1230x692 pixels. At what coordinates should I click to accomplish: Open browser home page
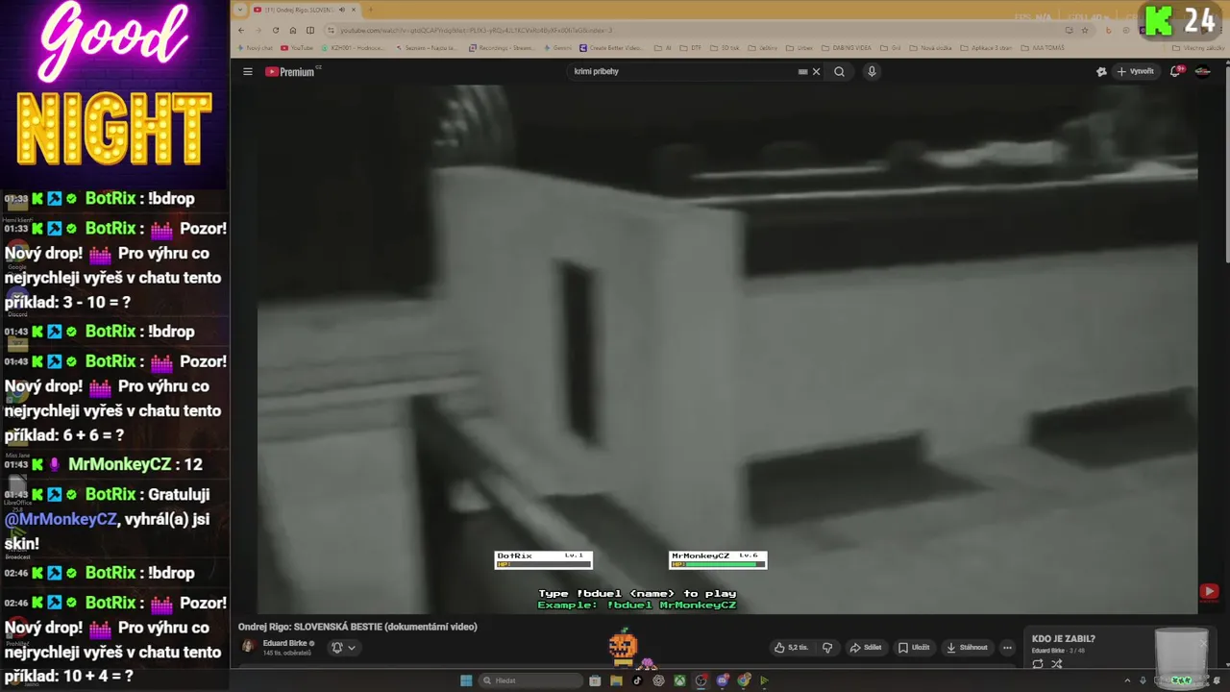click(293, 30)
